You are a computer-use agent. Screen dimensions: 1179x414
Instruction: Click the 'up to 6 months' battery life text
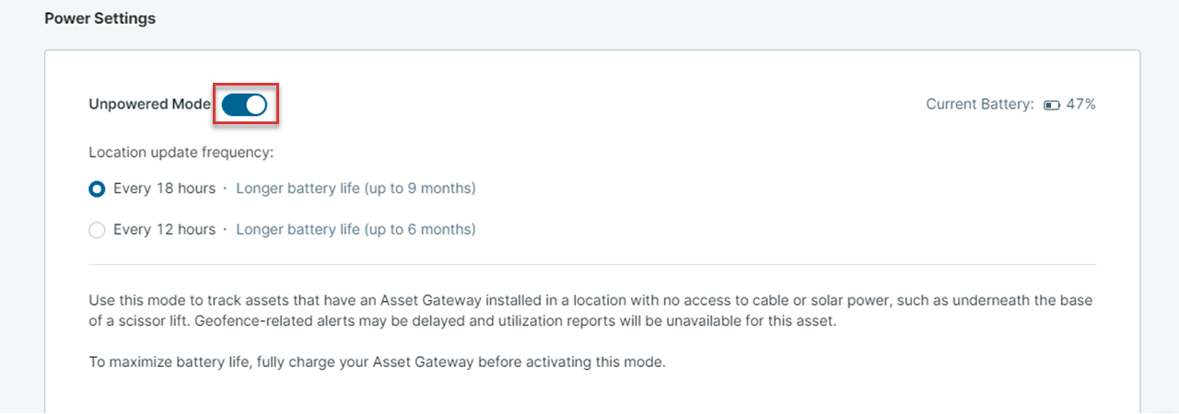tap(420, 230)
